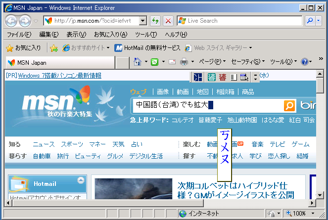
Task: Select the 相談箱 search tab
Action: tap(225, 92)
